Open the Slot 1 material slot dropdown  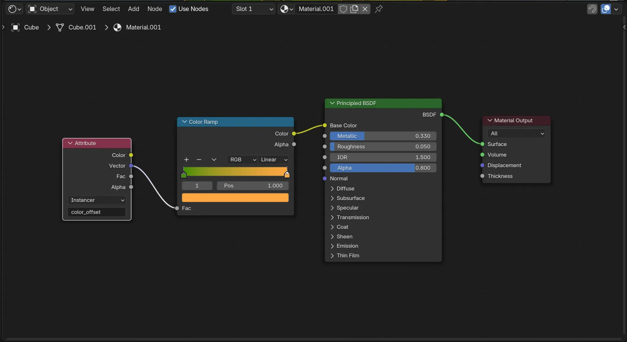click(253, 9)
